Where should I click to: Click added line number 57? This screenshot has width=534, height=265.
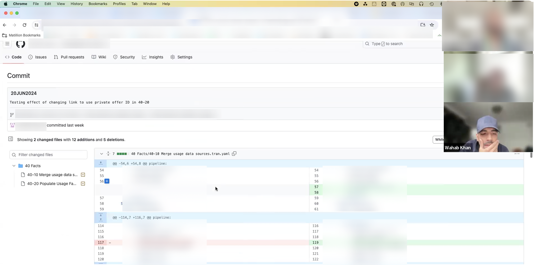point(316,187)
